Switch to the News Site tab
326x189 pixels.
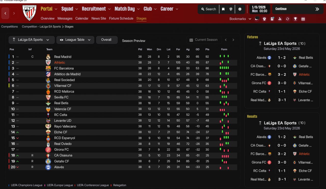click(x=99, y=18)
